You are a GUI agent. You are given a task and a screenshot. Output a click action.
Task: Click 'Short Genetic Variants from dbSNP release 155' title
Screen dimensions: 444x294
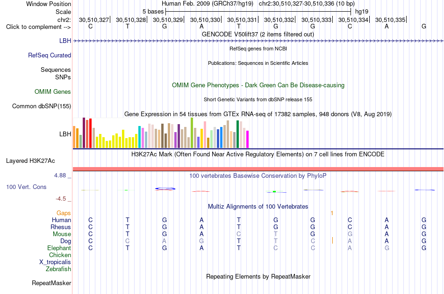[x=258, y=99]
